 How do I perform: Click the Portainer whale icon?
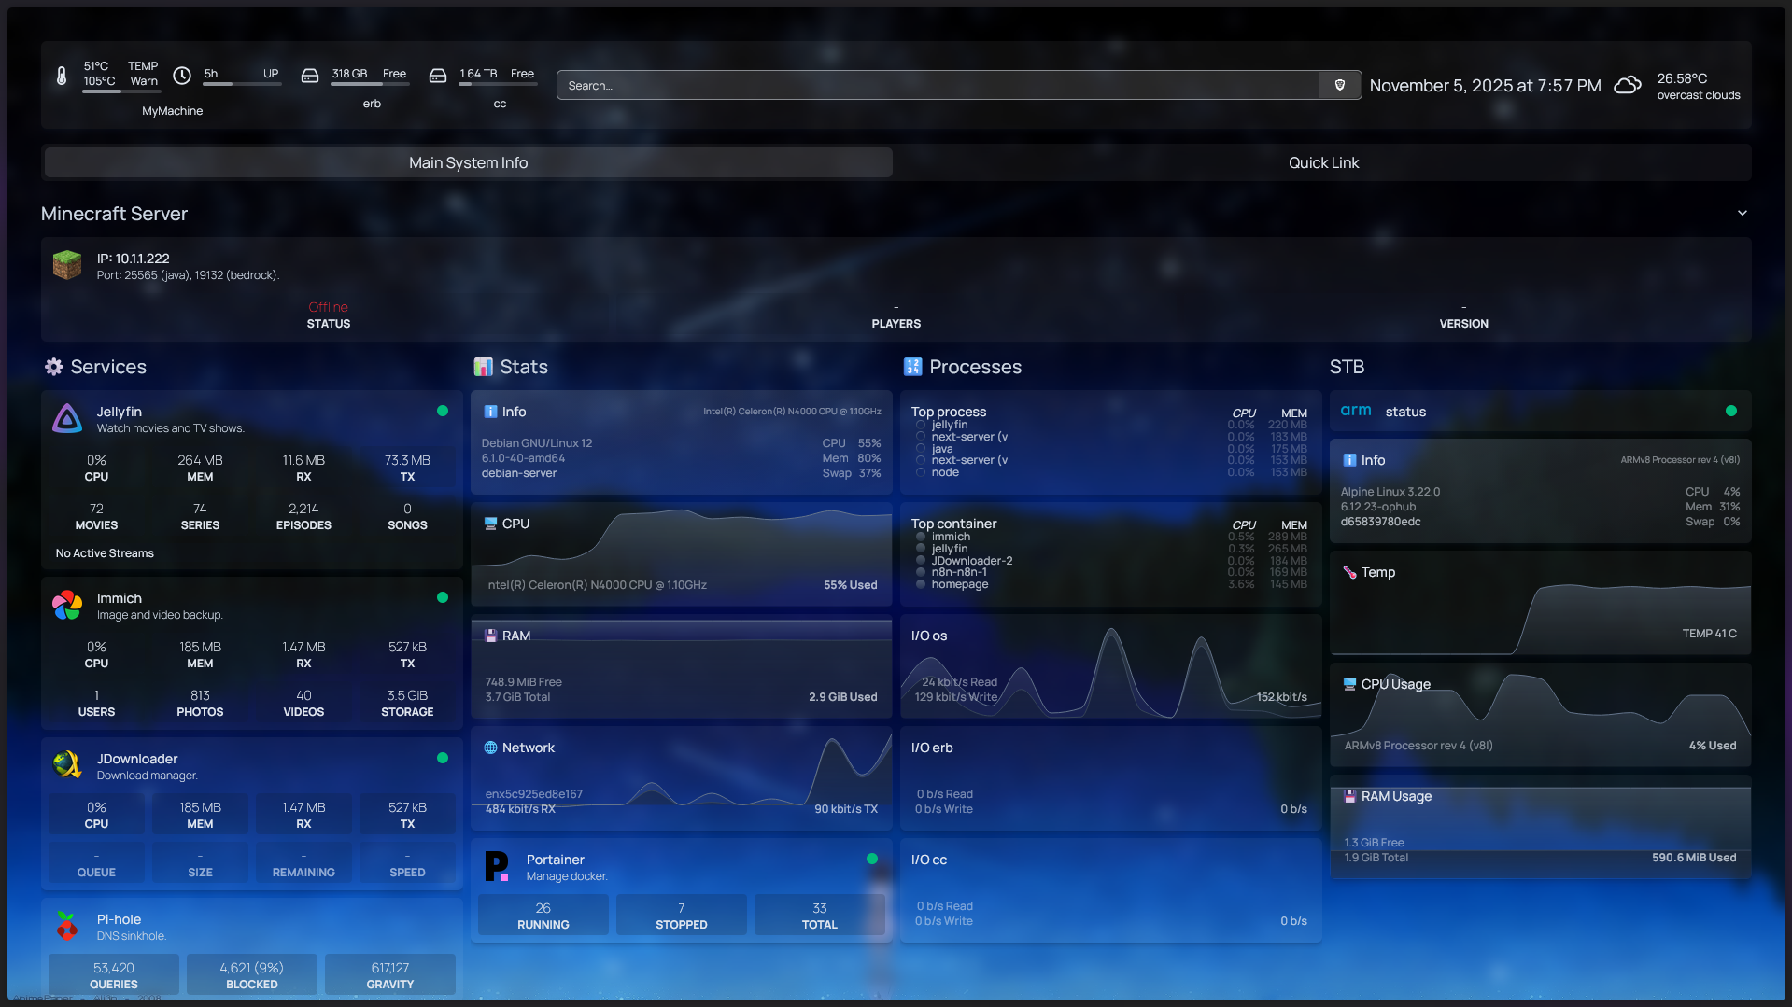496,866
